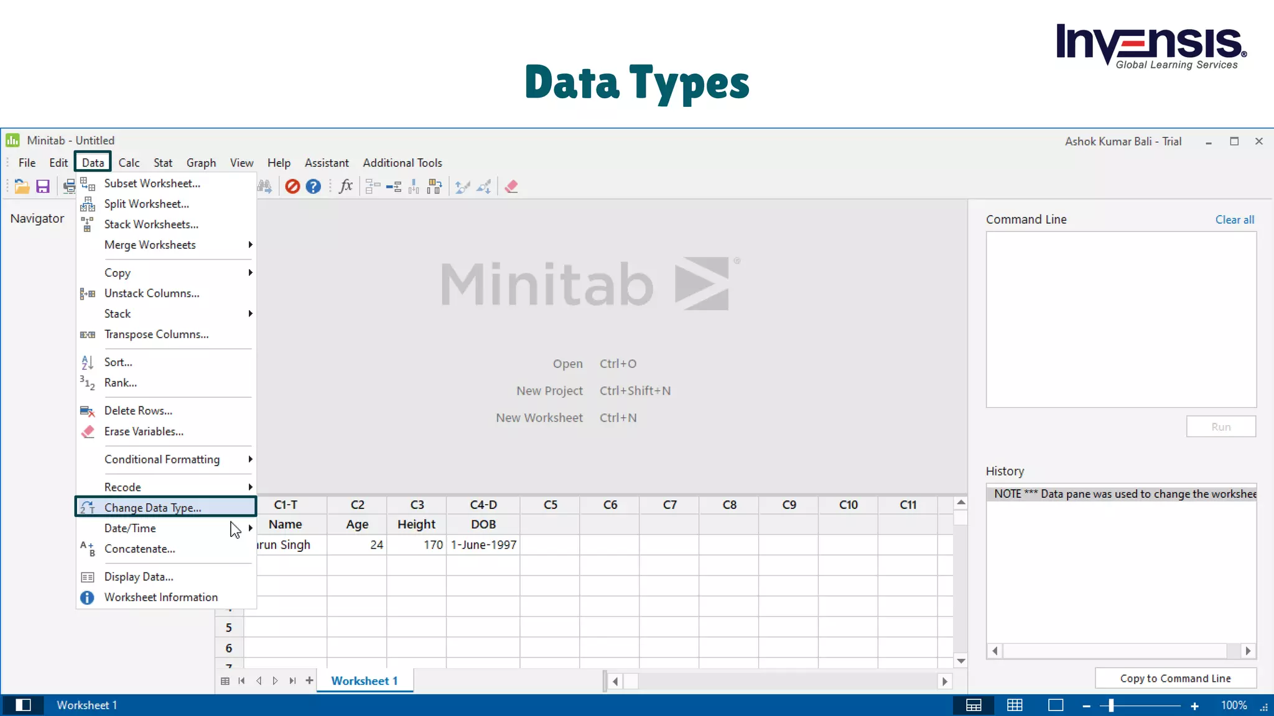Click the fx assign formula icon
Image resolution: width=1274 pixels, height=716 pixels.
[x=346, y=186]
